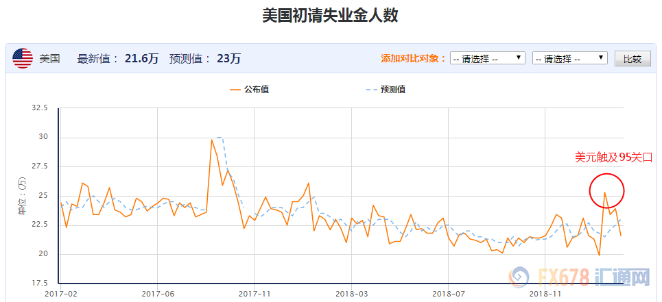Click the 2017-06 x-axis date label
The image size is (662, 302).
pos(157,294)
